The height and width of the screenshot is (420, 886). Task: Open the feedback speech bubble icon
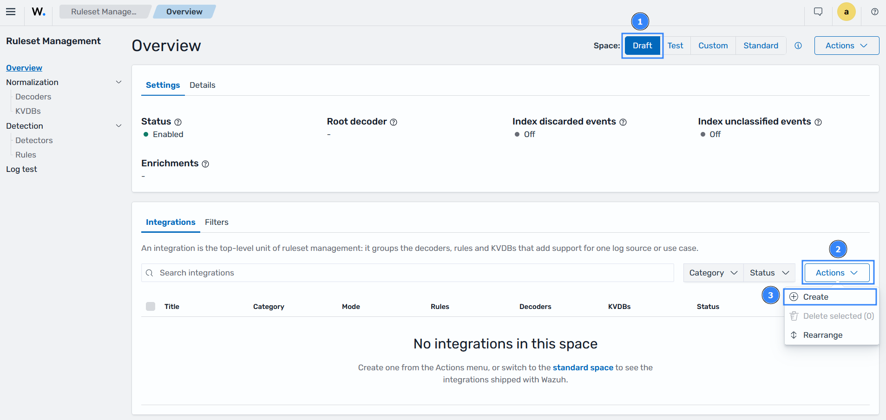coord(818,12)
